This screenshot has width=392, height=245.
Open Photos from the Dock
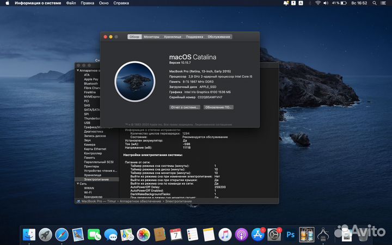[x=143, y=235]
